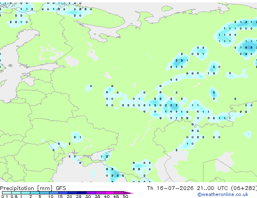
Task: Select the 30–35 mm purple legend swatch
Action: coord(91,193)
